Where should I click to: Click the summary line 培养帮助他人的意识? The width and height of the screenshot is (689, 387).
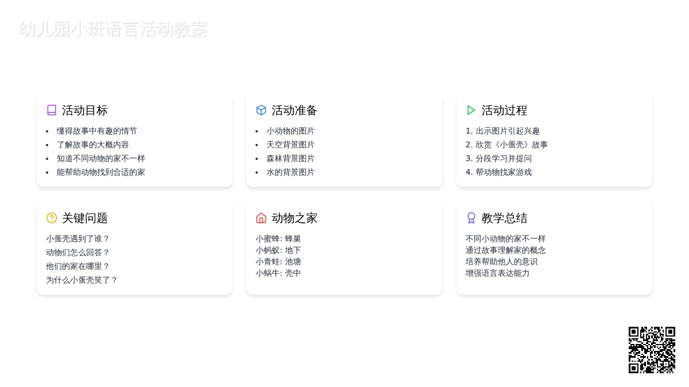502,261
